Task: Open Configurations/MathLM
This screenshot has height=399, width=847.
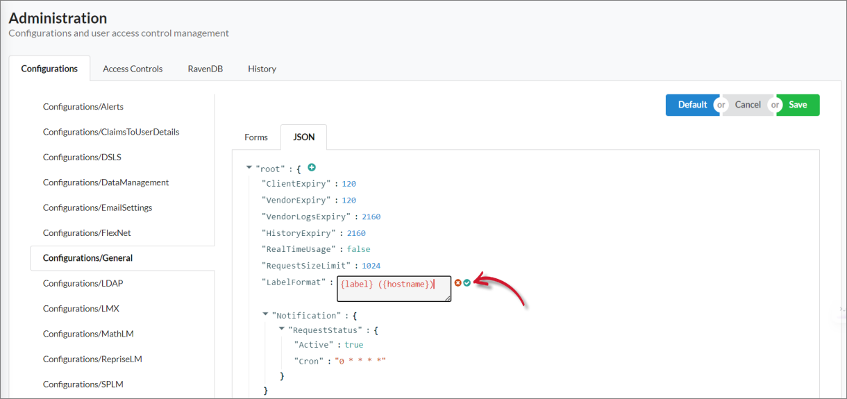Action: coord(87,334)
